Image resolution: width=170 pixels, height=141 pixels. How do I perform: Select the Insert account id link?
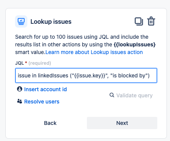pos(45,89)
